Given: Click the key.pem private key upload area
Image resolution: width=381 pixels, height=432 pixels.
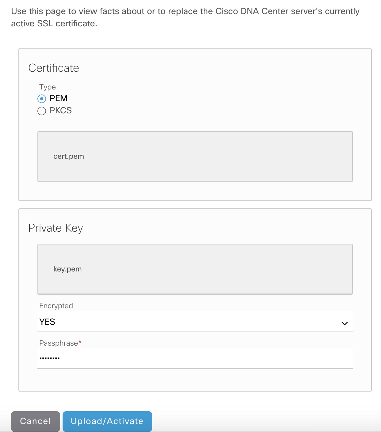Looking at the screenshot, I should [195, 269].
